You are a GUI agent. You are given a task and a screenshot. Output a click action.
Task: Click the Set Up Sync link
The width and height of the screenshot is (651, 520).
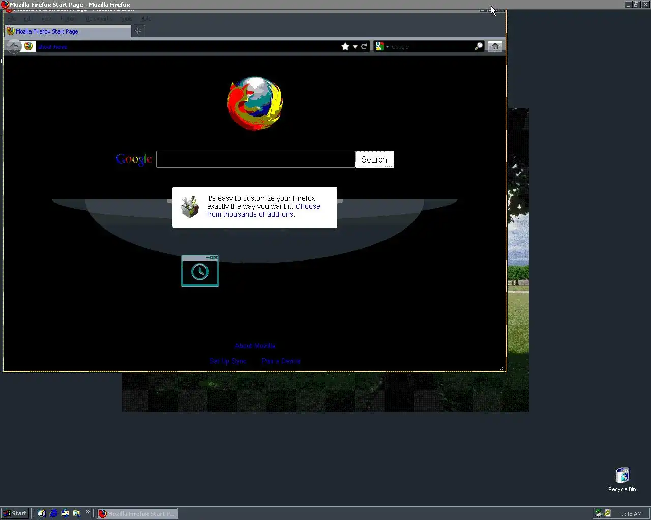tap(228, 361)
